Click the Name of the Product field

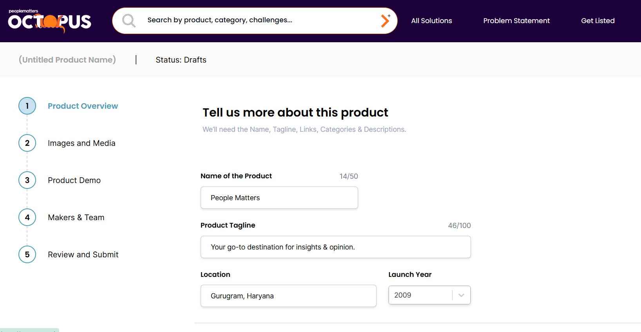click(279, 197)
